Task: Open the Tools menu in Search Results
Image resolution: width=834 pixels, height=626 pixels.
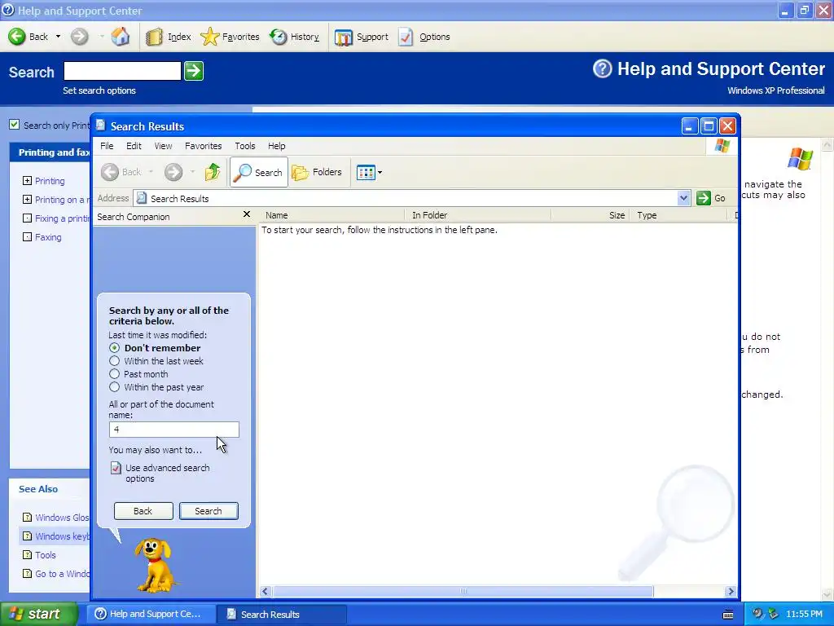Action: [x=244, y=146]
